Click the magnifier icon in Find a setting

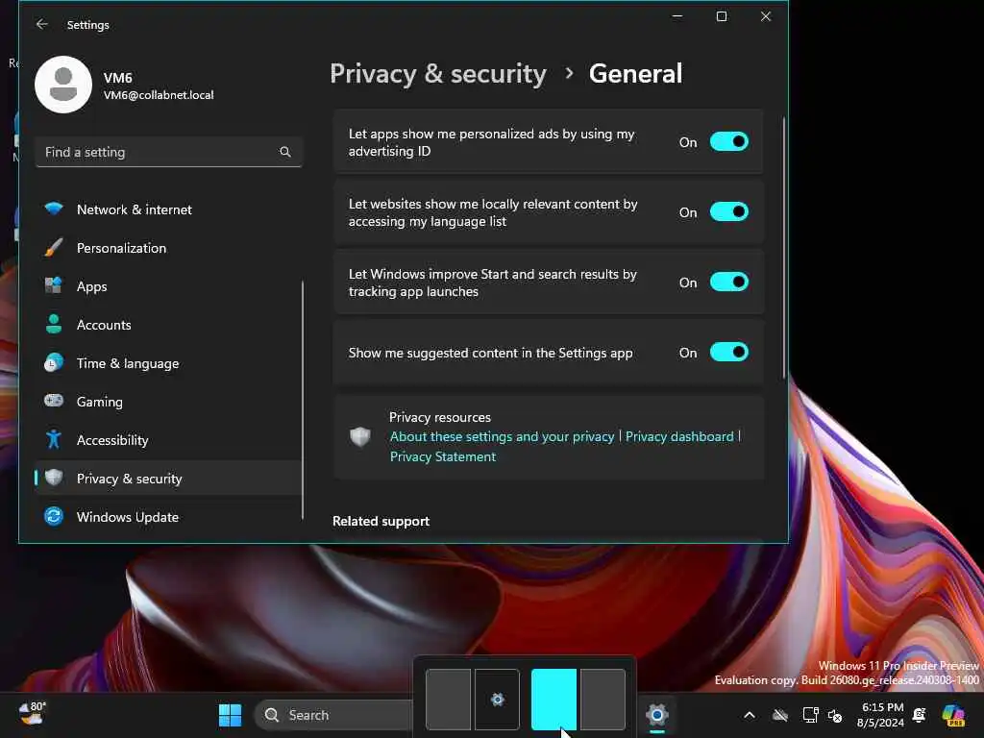(284, 152)
